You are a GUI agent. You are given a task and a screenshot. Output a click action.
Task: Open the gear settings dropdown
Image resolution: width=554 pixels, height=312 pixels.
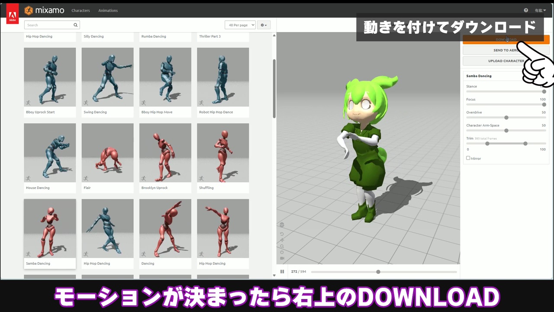pos(264,25)
